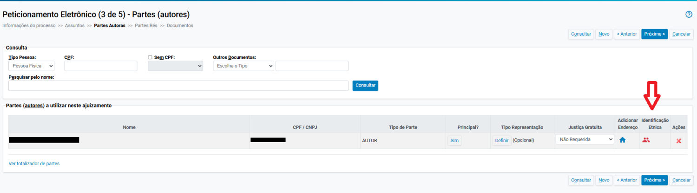Screen dimensions: 697x193
Task: Toggle the Sem CPF checkbox
Action: [x=150, y=57]
